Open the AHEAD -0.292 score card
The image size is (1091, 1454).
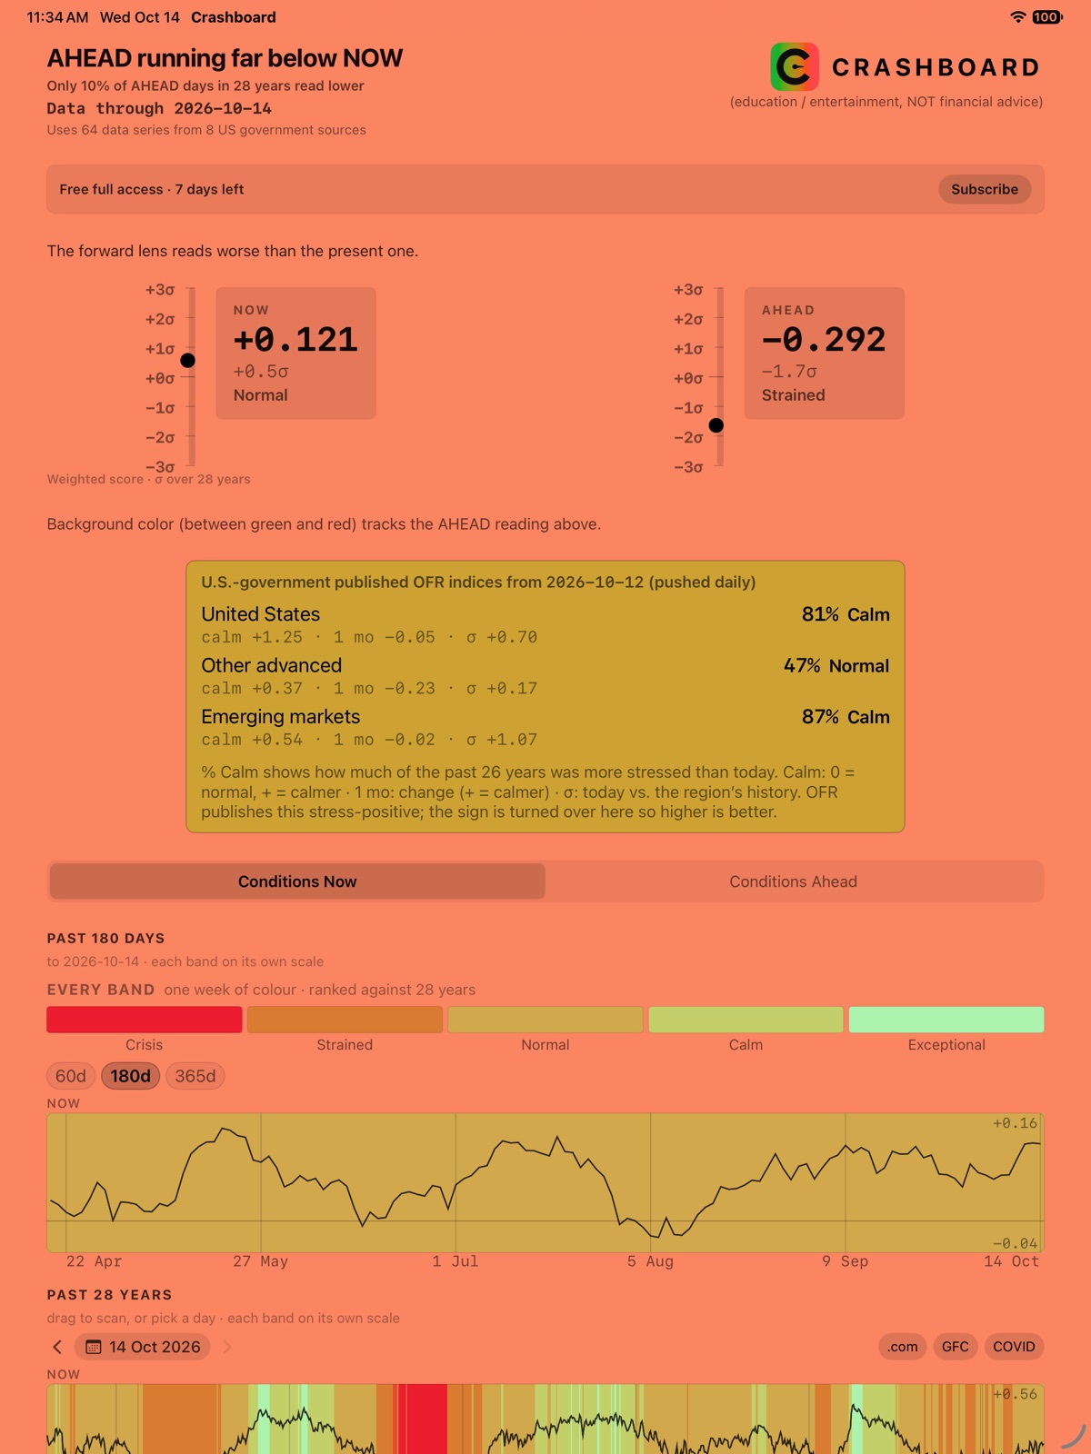tap(825, 354)
